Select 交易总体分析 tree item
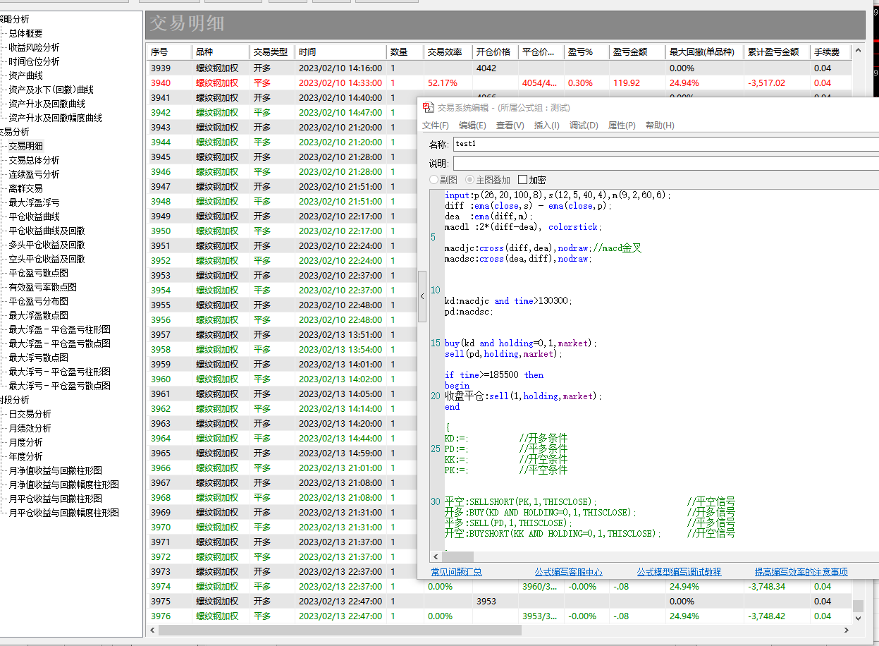Image resolution: width=879 pixels, height=646 pixels. pyautogui.click(x=34, y=160)
